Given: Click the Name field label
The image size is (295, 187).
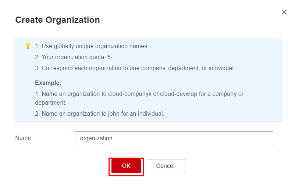Looking at the screenshot, I should pos(23,138).
